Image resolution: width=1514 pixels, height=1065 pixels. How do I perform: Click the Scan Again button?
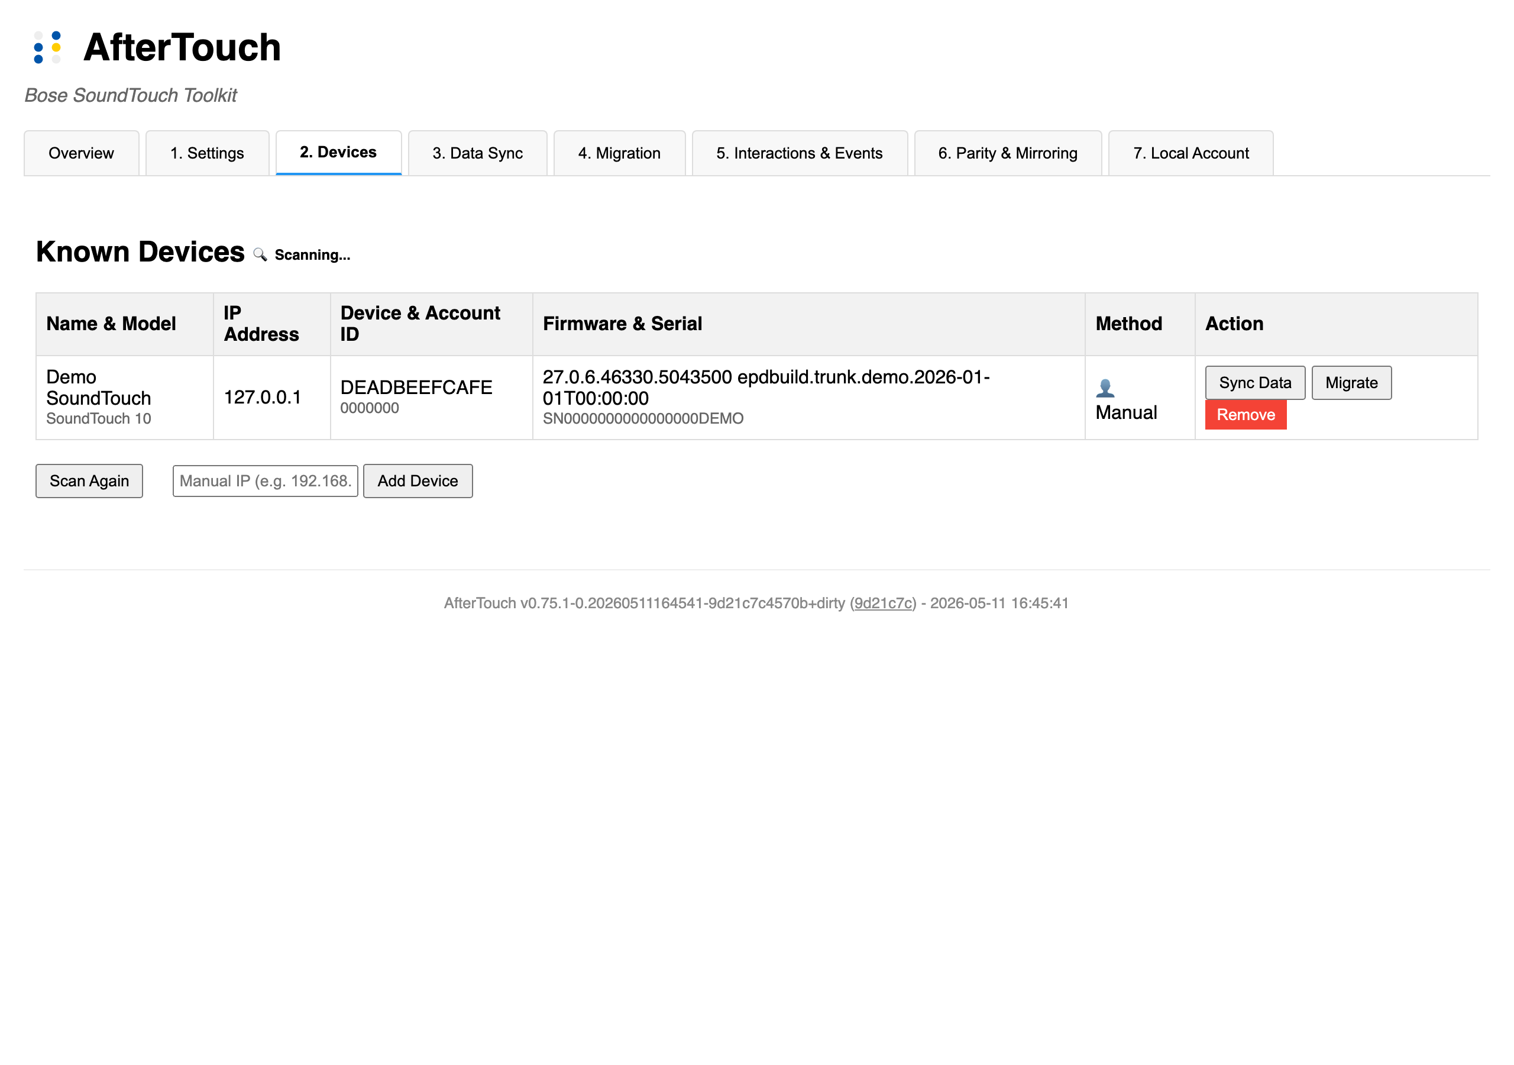tap(89, 481)
